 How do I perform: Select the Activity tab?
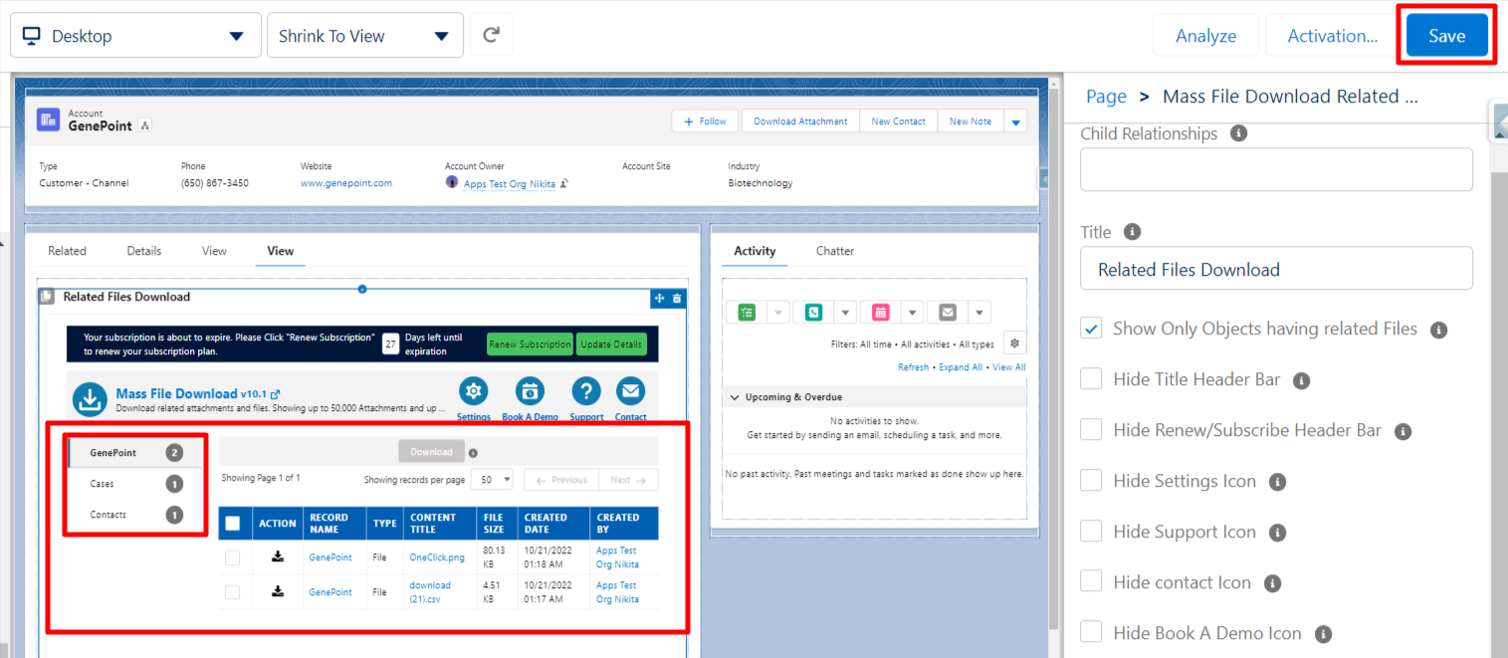[754, 251]
